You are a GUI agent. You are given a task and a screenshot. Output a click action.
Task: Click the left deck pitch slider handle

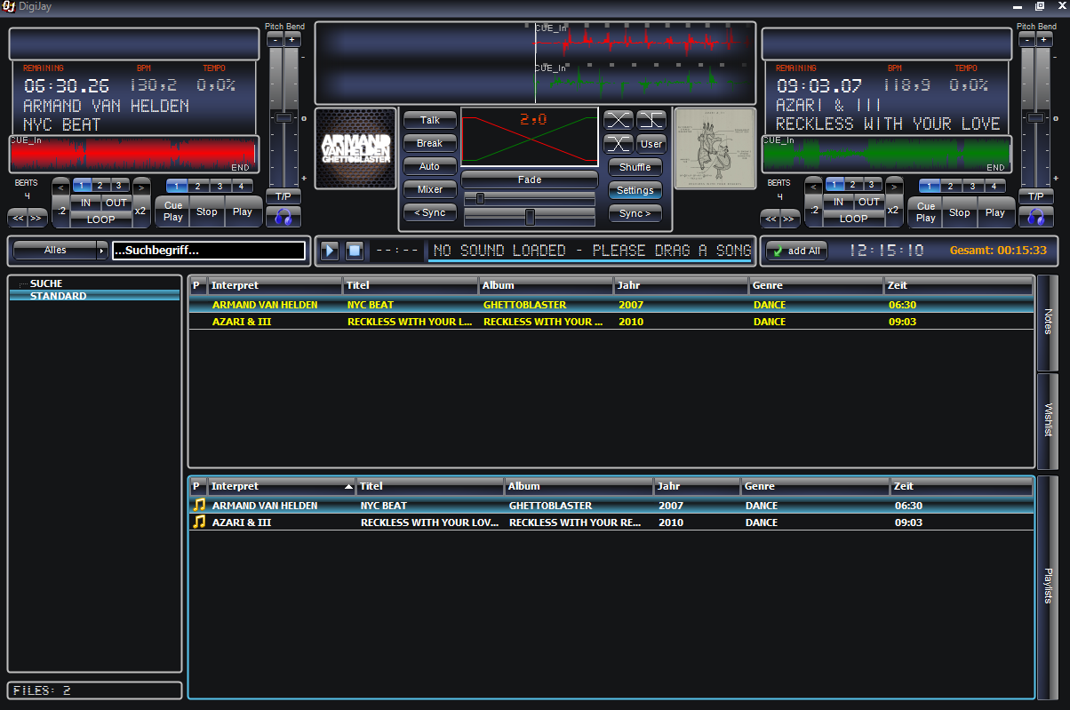283,117
